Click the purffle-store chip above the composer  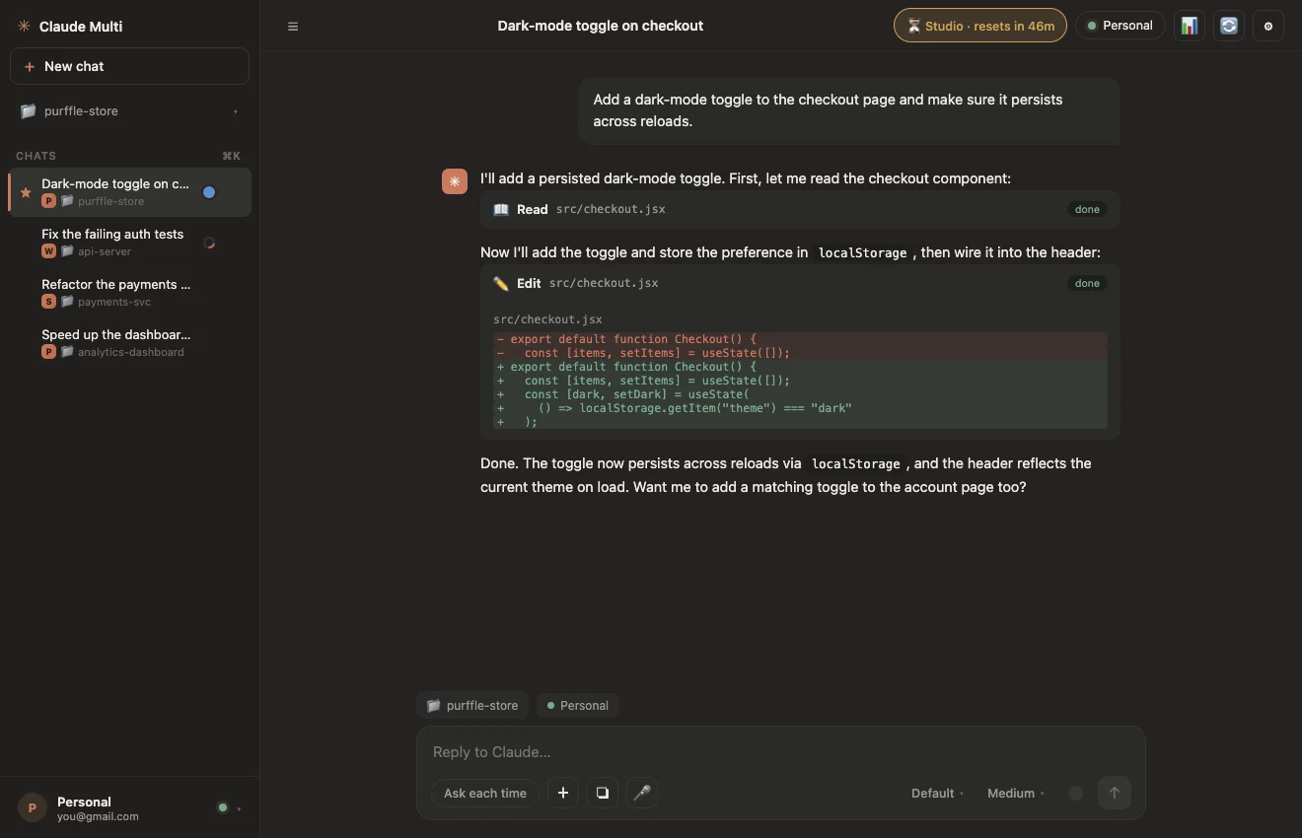(472, 705)
